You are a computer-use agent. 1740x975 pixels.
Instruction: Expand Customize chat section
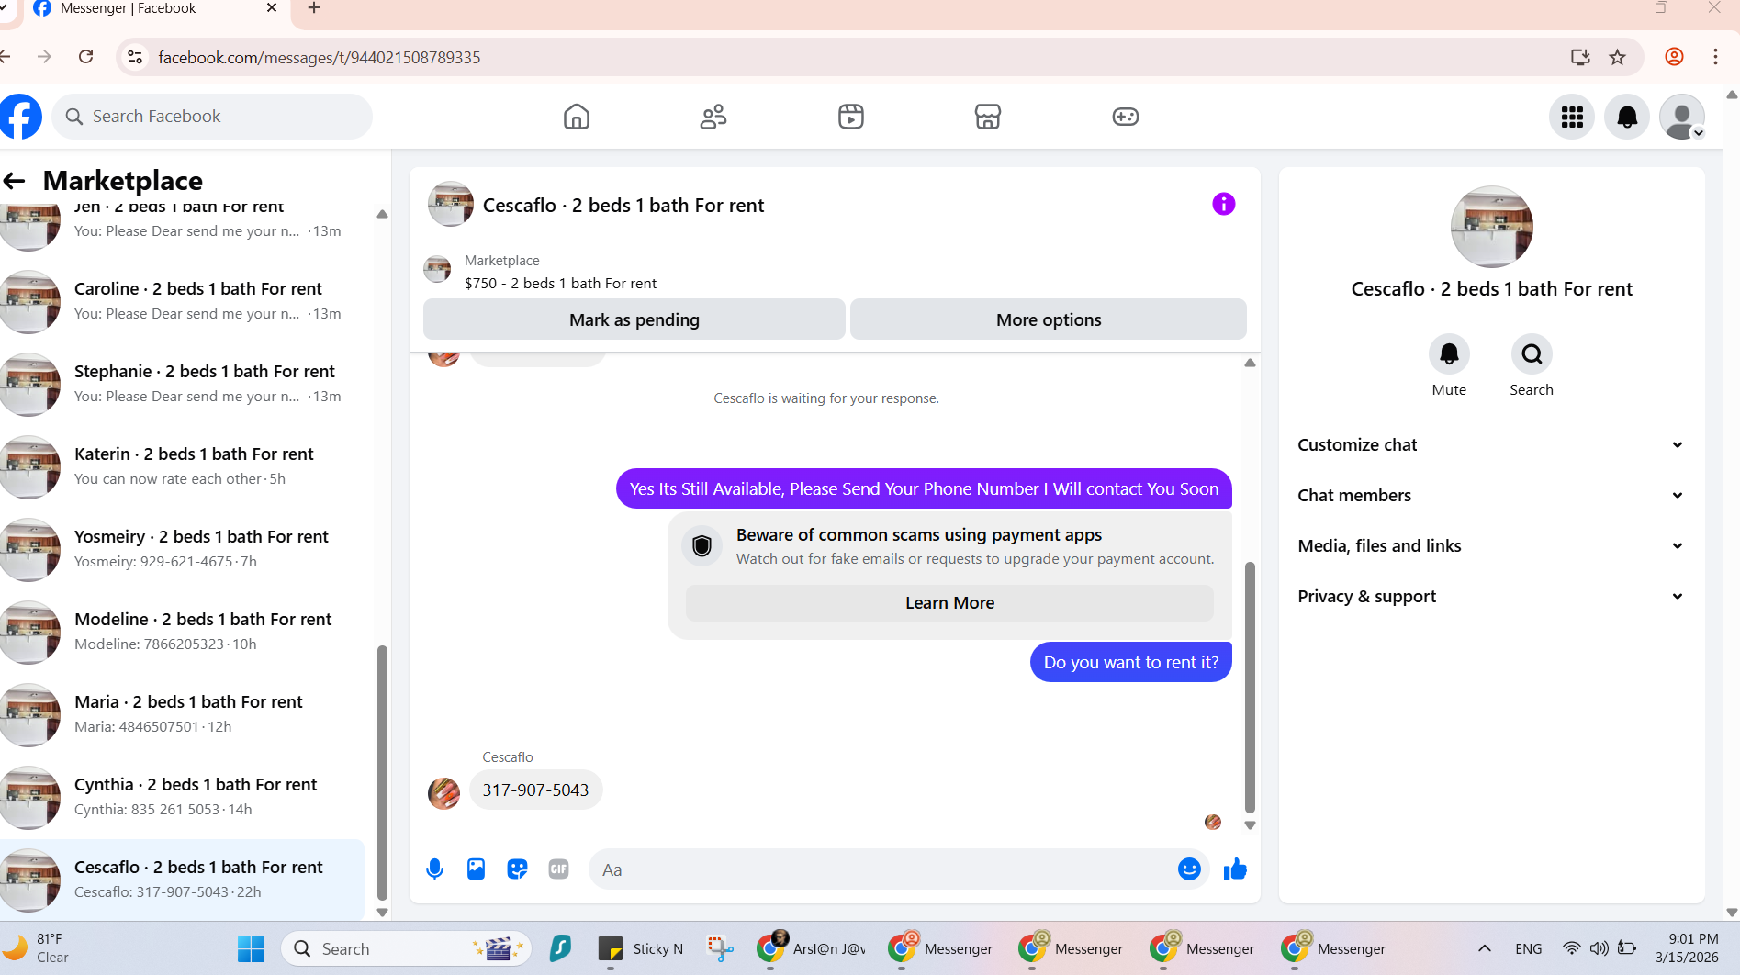[x=1491, y=445]
